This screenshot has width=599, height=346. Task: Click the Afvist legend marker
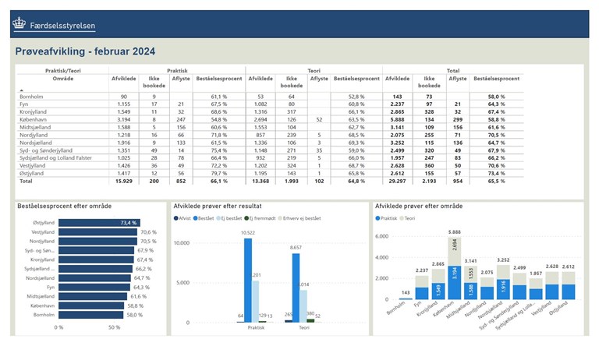(x=176, y=219)
